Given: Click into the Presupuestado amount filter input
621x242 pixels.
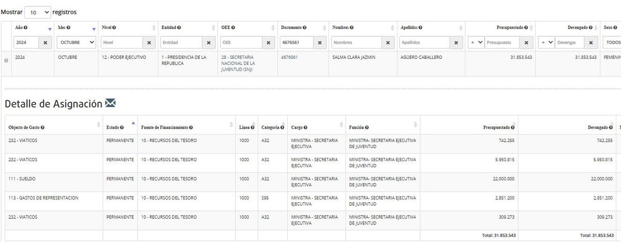Looking at the screenshot, I should coord(502,42).
